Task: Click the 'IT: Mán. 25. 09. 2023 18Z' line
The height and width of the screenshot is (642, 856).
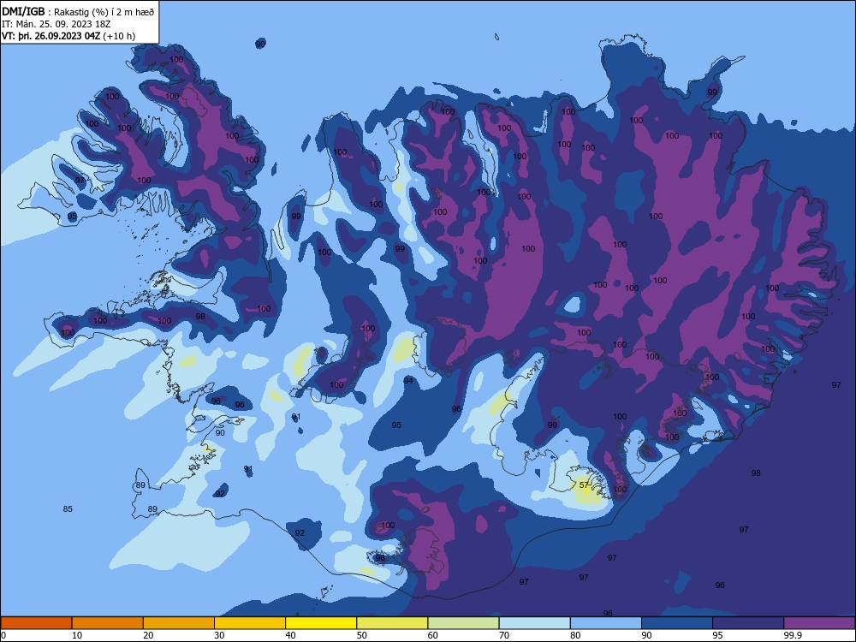Action: (56, 24)
